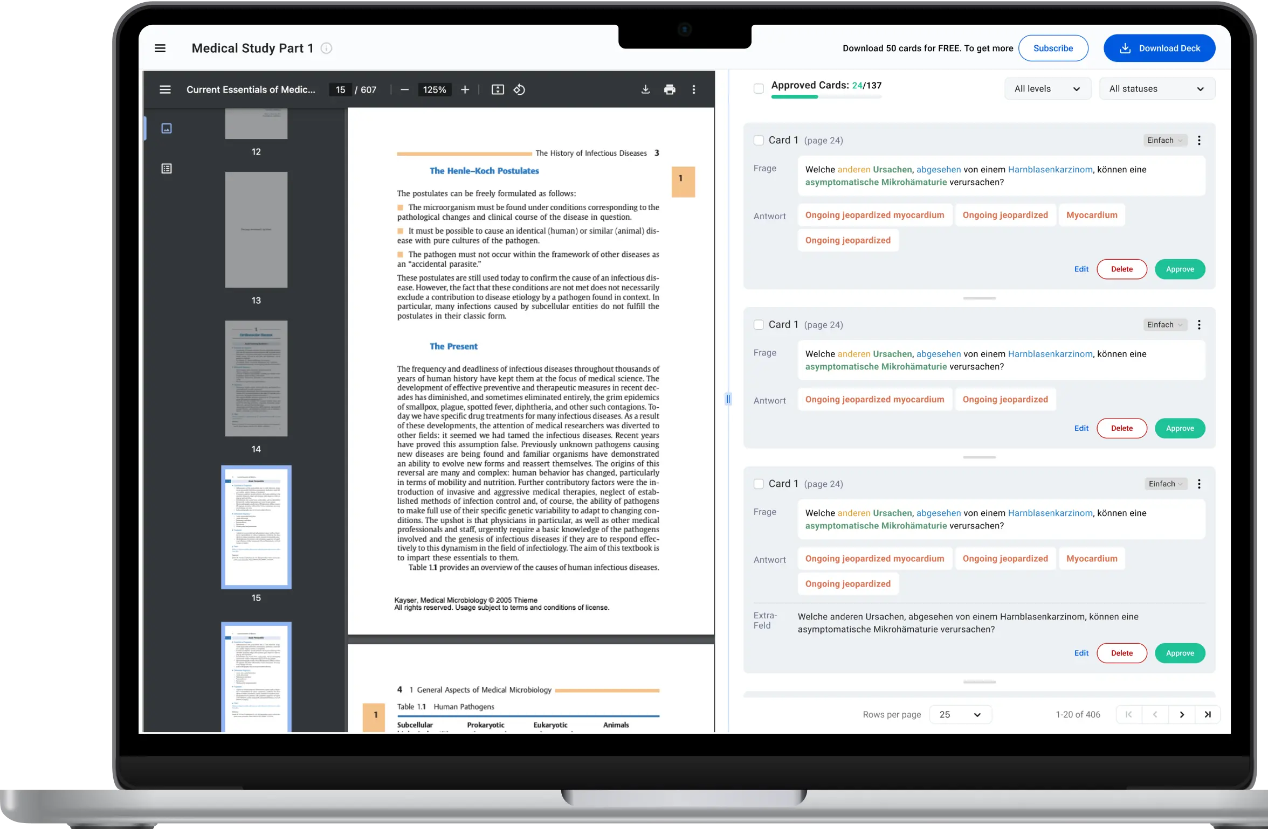Open page 14 thumbnail
Screen dimensions: 1268x829
coord(256,379)
